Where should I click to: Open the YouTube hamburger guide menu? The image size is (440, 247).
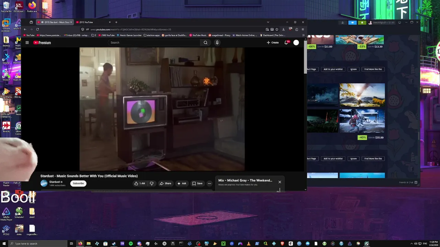point(27,43)
